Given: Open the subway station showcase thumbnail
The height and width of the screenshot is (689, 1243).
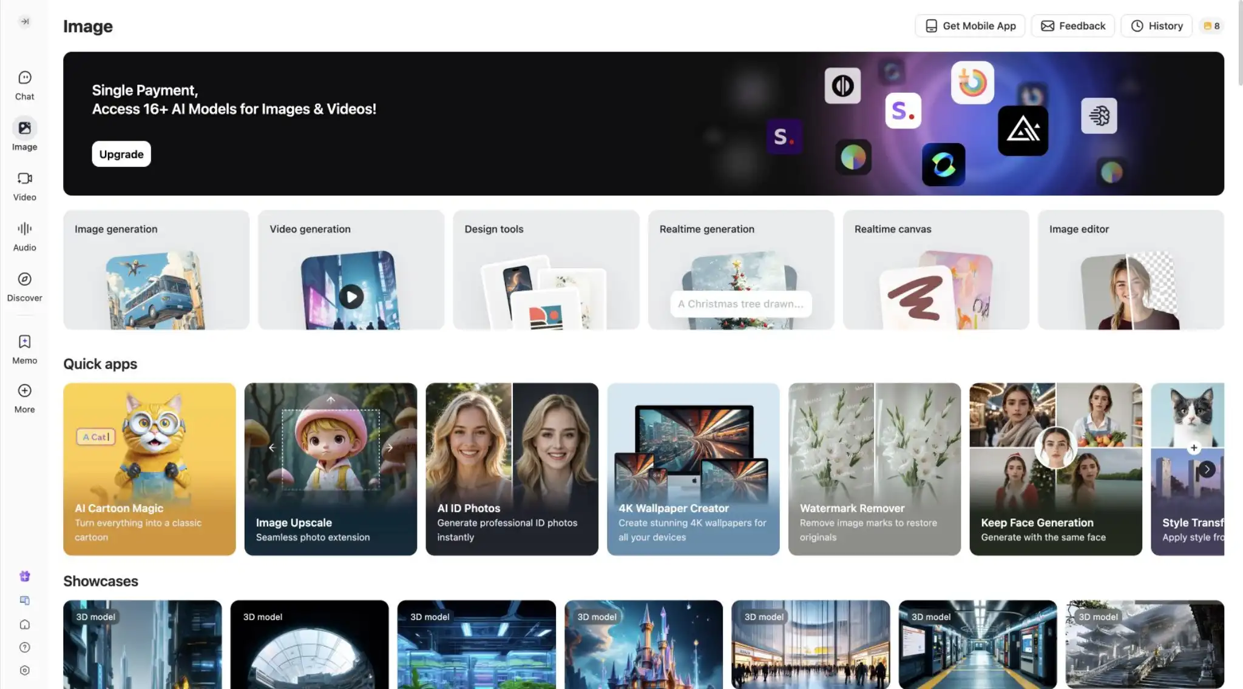Looking at the screenshot, I should pos(978,645).
